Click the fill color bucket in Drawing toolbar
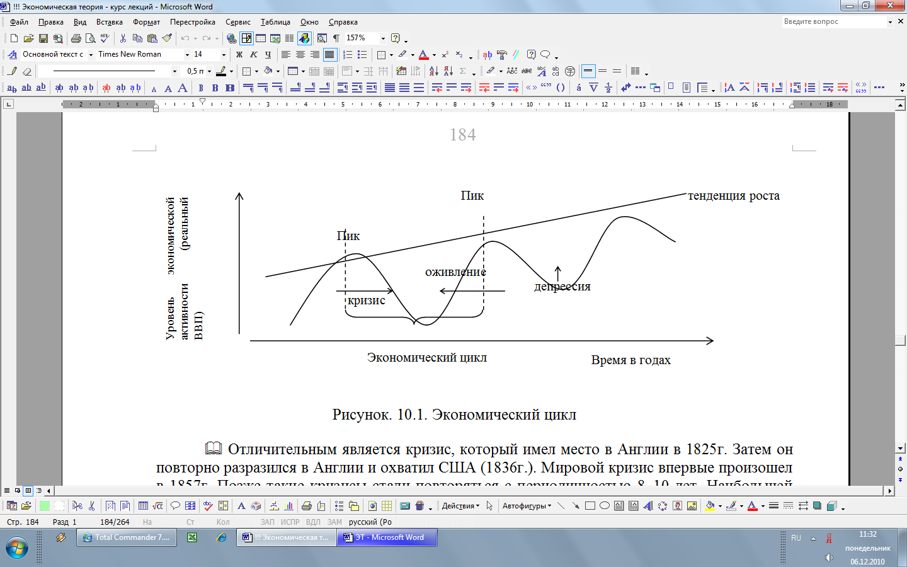Screen dimensions: 907x567 pos(710,506)
